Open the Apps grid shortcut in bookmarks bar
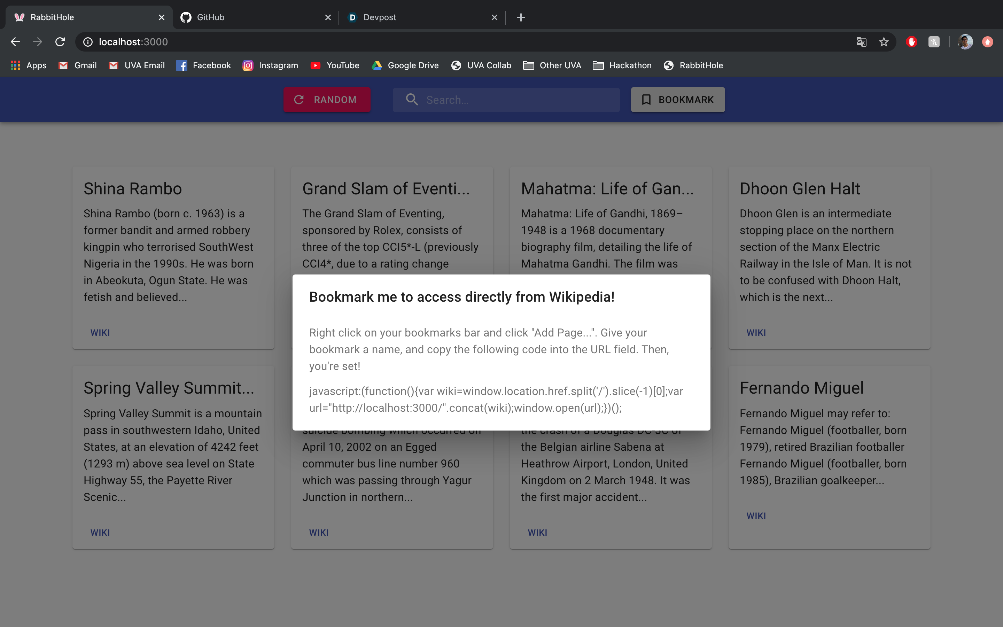 [28, 65]
